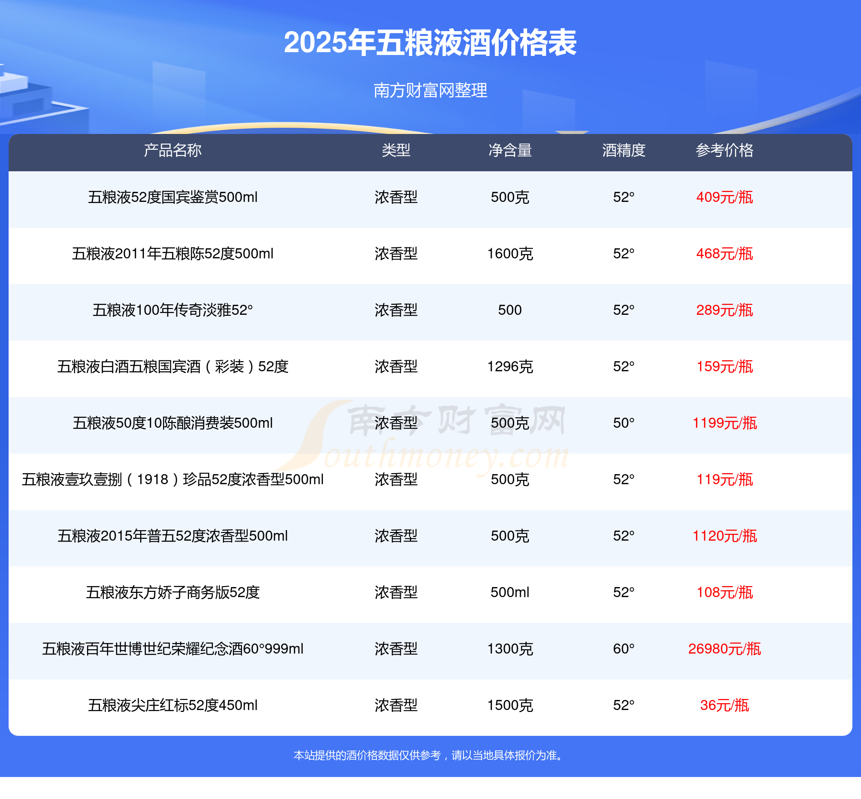
Task: Click the title 2025年五粮液酒价格表
Action: click(x=430, y=43)
